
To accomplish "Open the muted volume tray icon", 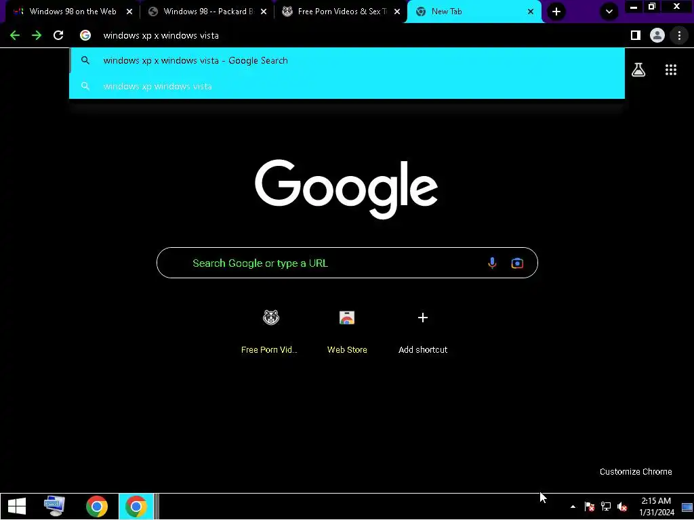I will [622, 506].
